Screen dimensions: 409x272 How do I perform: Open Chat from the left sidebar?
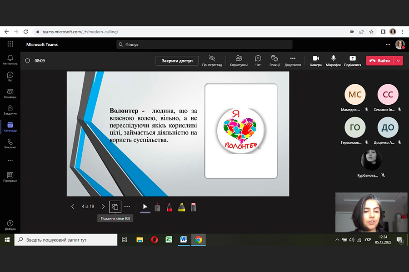point(10,77)
